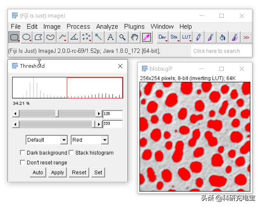The width and height of the screenshot is (261, 207).
Task: Click the Apply button in Threshold
Action: point(57,172)
